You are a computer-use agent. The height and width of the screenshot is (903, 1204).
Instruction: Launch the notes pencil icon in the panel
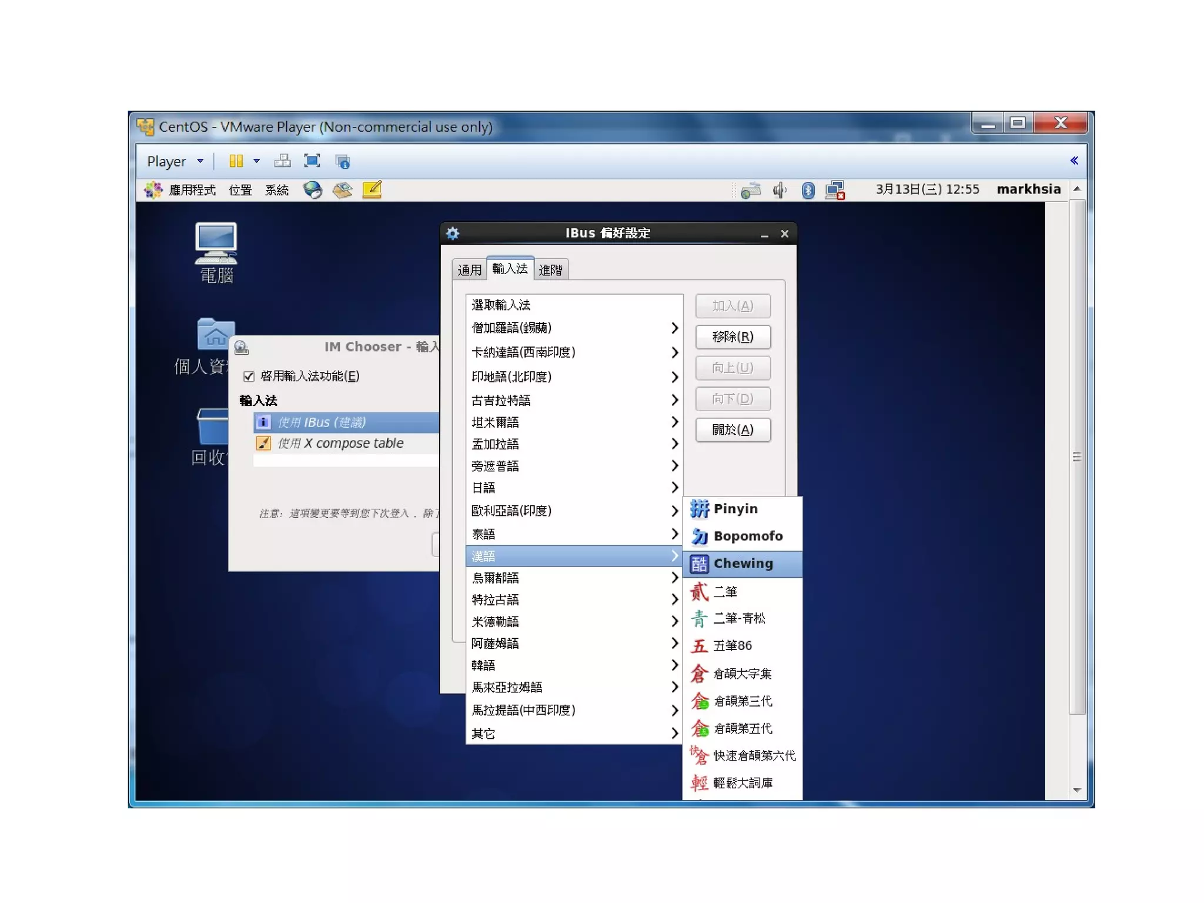point(372,189)
